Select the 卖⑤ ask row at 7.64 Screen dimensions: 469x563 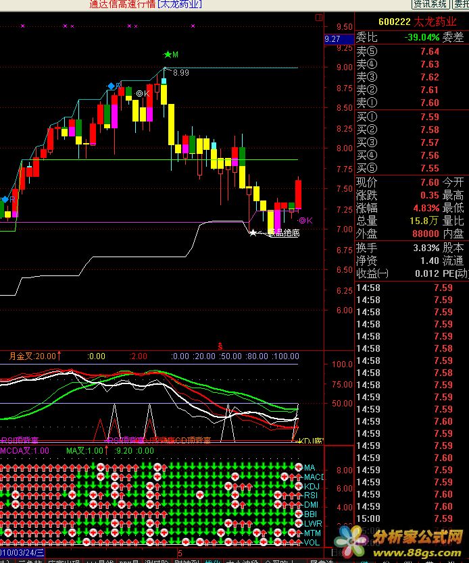(x=412, y=51)
